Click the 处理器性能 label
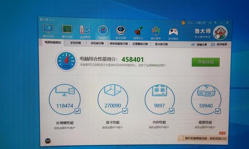This screenshot has width=249, height=149. 65,123
